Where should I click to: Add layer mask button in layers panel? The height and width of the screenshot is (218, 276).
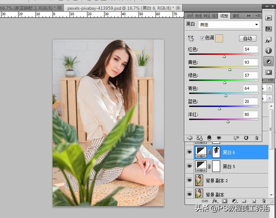coord(224,201)
